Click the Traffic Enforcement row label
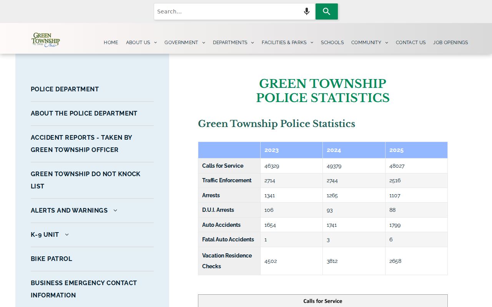The image size is (492, 307). [x=227, y=180]
